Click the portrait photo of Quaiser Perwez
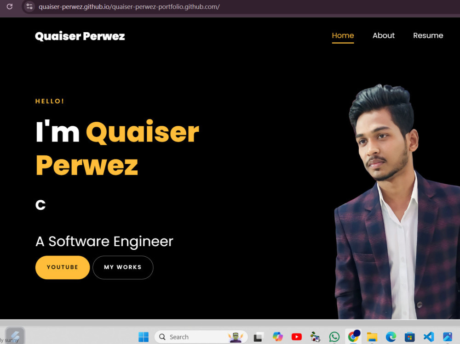The image size is (460, 344). [x=397, y=202]
